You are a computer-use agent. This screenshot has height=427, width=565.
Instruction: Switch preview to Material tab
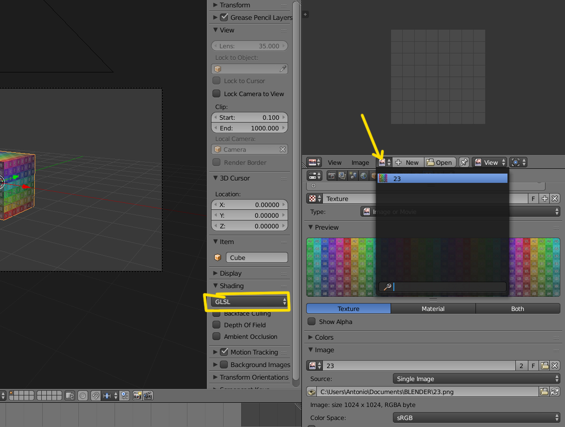[433, 309]
